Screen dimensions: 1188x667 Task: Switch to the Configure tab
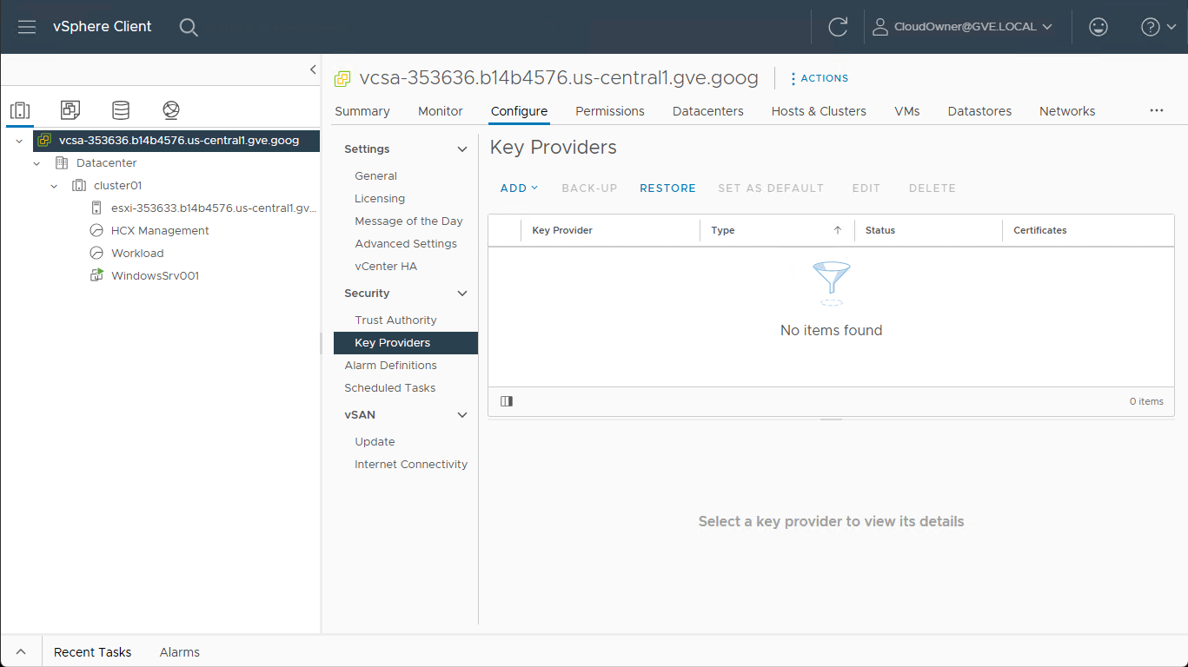519,111
